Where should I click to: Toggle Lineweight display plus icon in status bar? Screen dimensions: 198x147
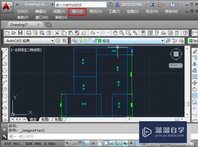click(x=131, y=143)
